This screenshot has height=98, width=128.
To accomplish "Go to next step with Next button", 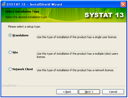I will pos(89,92).
